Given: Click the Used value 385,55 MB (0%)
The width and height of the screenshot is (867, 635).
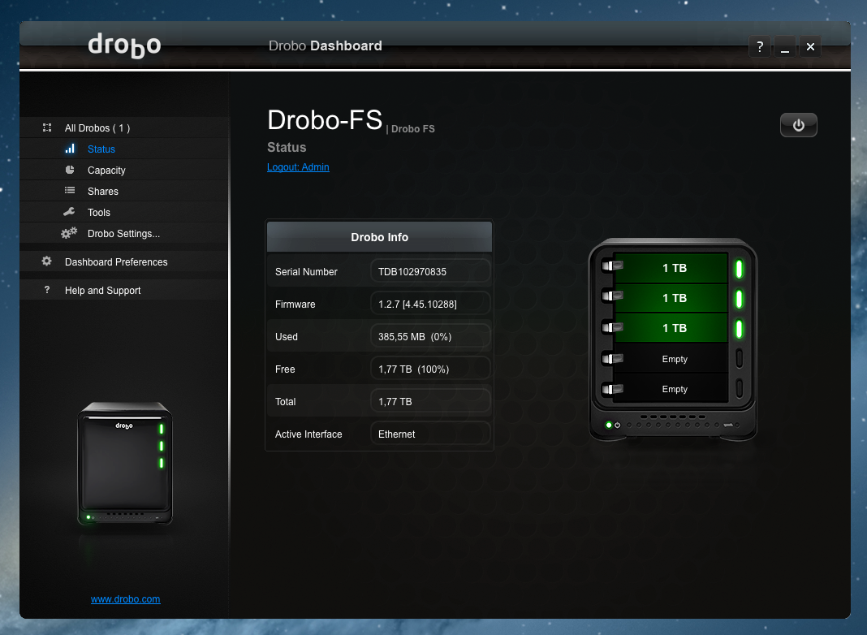Looking at the screenshot, I should pyautogui.click(x=430, y=336).
